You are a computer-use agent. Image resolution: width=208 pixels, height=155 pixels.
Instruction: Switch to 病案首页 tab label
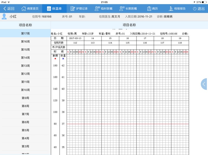point(33,9)
